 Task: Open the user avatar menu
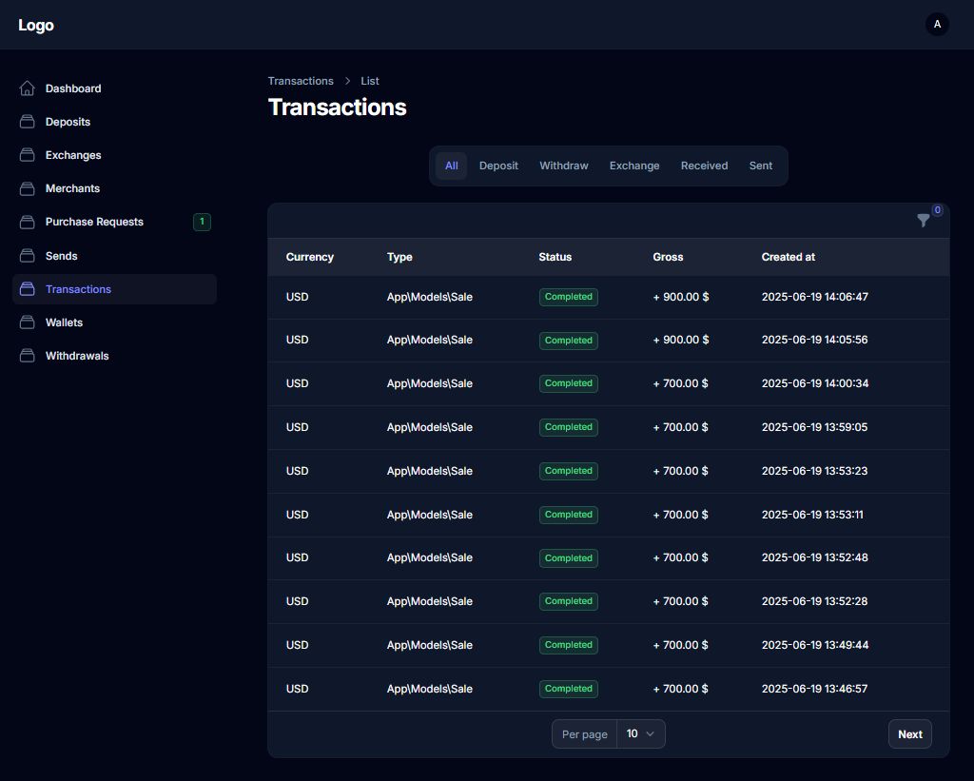tap(937, 25)
